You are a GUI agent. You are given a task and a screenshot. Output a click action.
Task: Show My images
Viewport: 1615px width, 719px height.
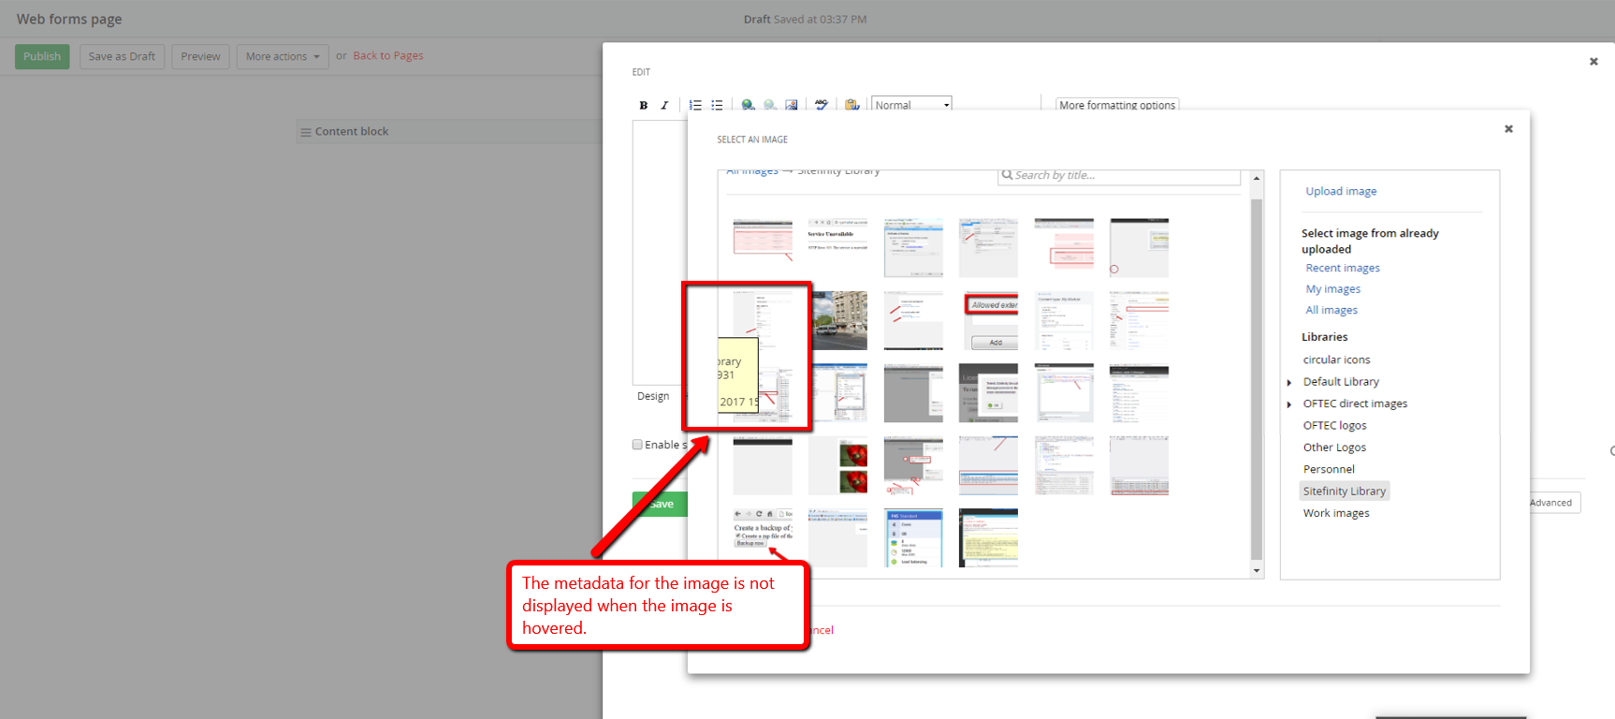(x=1333, y=289)
